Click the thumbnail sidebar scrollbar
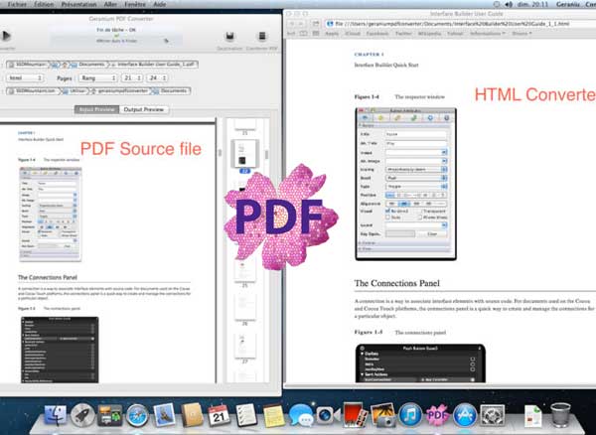596x435 pixels. [x=266, y=155]
